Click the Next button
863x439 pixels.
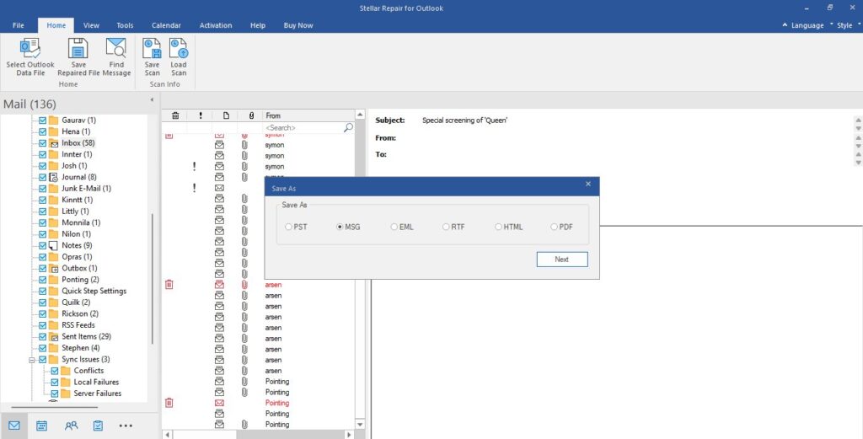(x=562, y=260)
